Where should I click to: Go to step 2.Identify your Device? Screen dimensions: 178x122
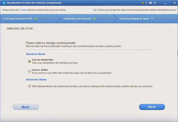click(77, 19)
